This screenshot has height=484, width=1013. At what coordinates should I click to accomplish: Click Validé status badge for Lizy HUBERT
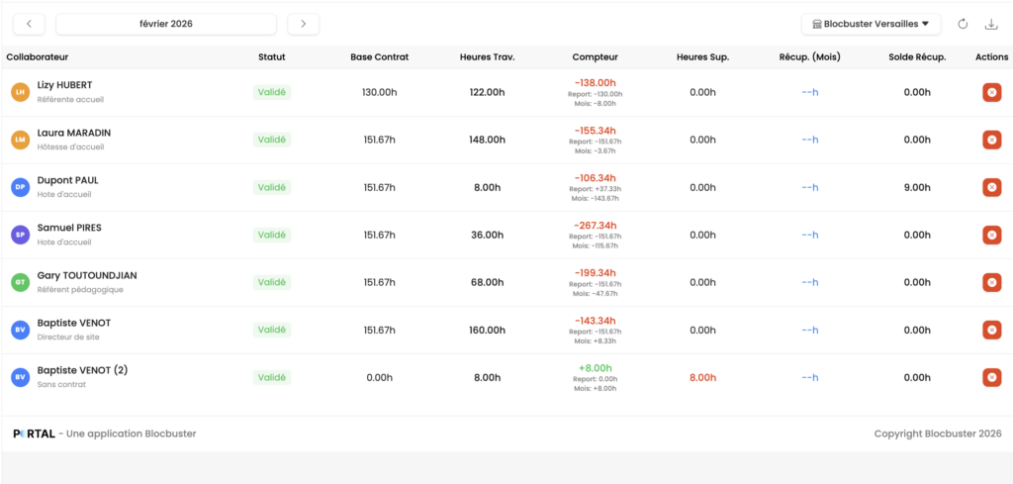271,92
